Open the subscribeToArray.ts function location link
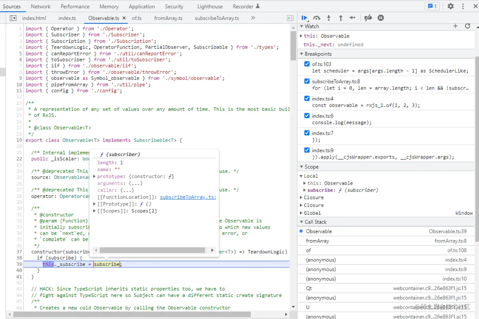Screen dimensions: 479x319 click(188, 197)
